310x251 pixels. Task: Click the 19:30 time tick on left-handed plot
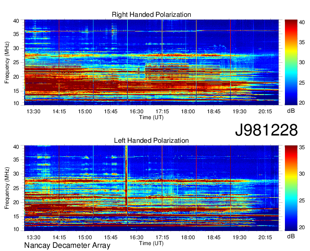(x=239, y=237)
